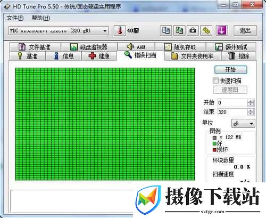
Task: Click the 40 temperature reading text
Action: pyautogui.click(x=132, y=31)
